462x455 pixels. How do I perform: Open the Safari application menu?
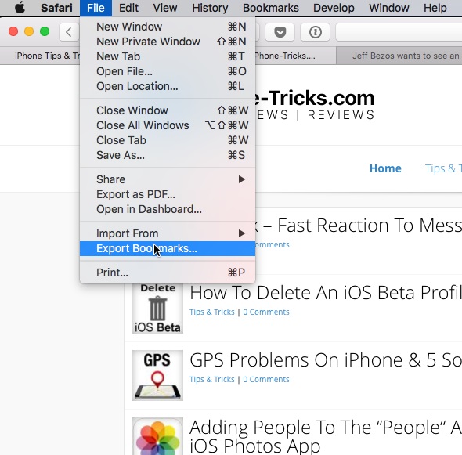coord(56,8)
